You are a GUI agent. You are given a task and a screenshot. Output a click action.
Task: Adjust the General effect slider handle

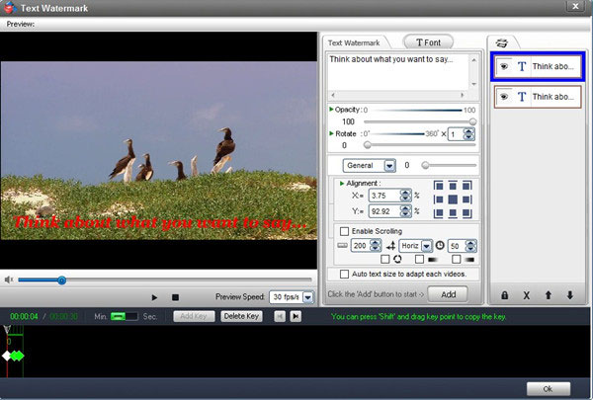tap(425, 165)
